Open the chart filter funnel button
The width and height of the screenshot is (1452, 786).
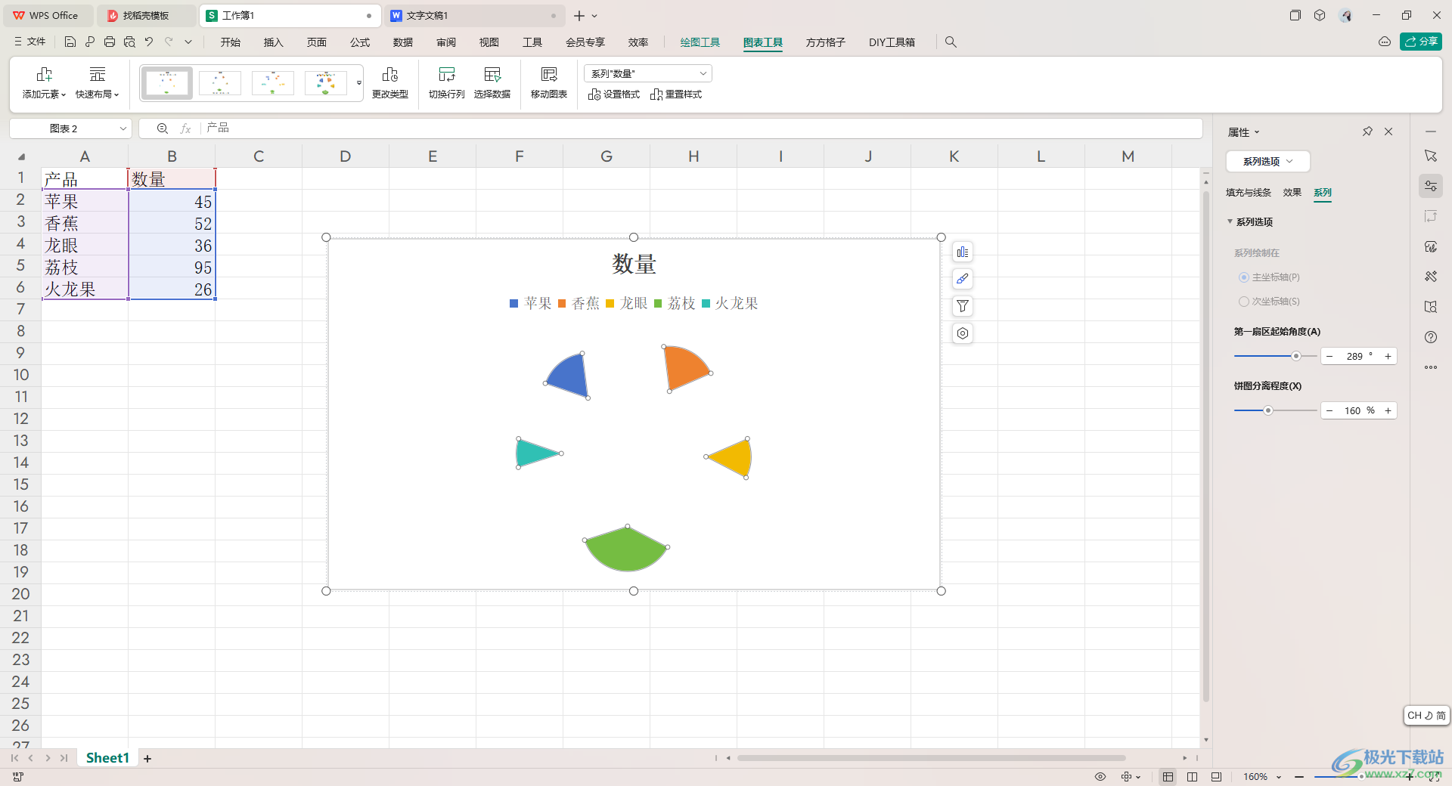click(963, 306)
